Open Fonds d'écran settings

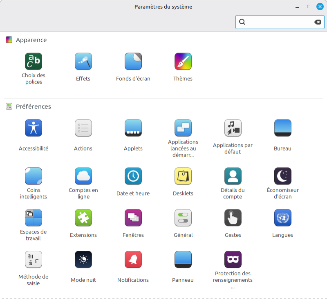click(x=133, y=61)
